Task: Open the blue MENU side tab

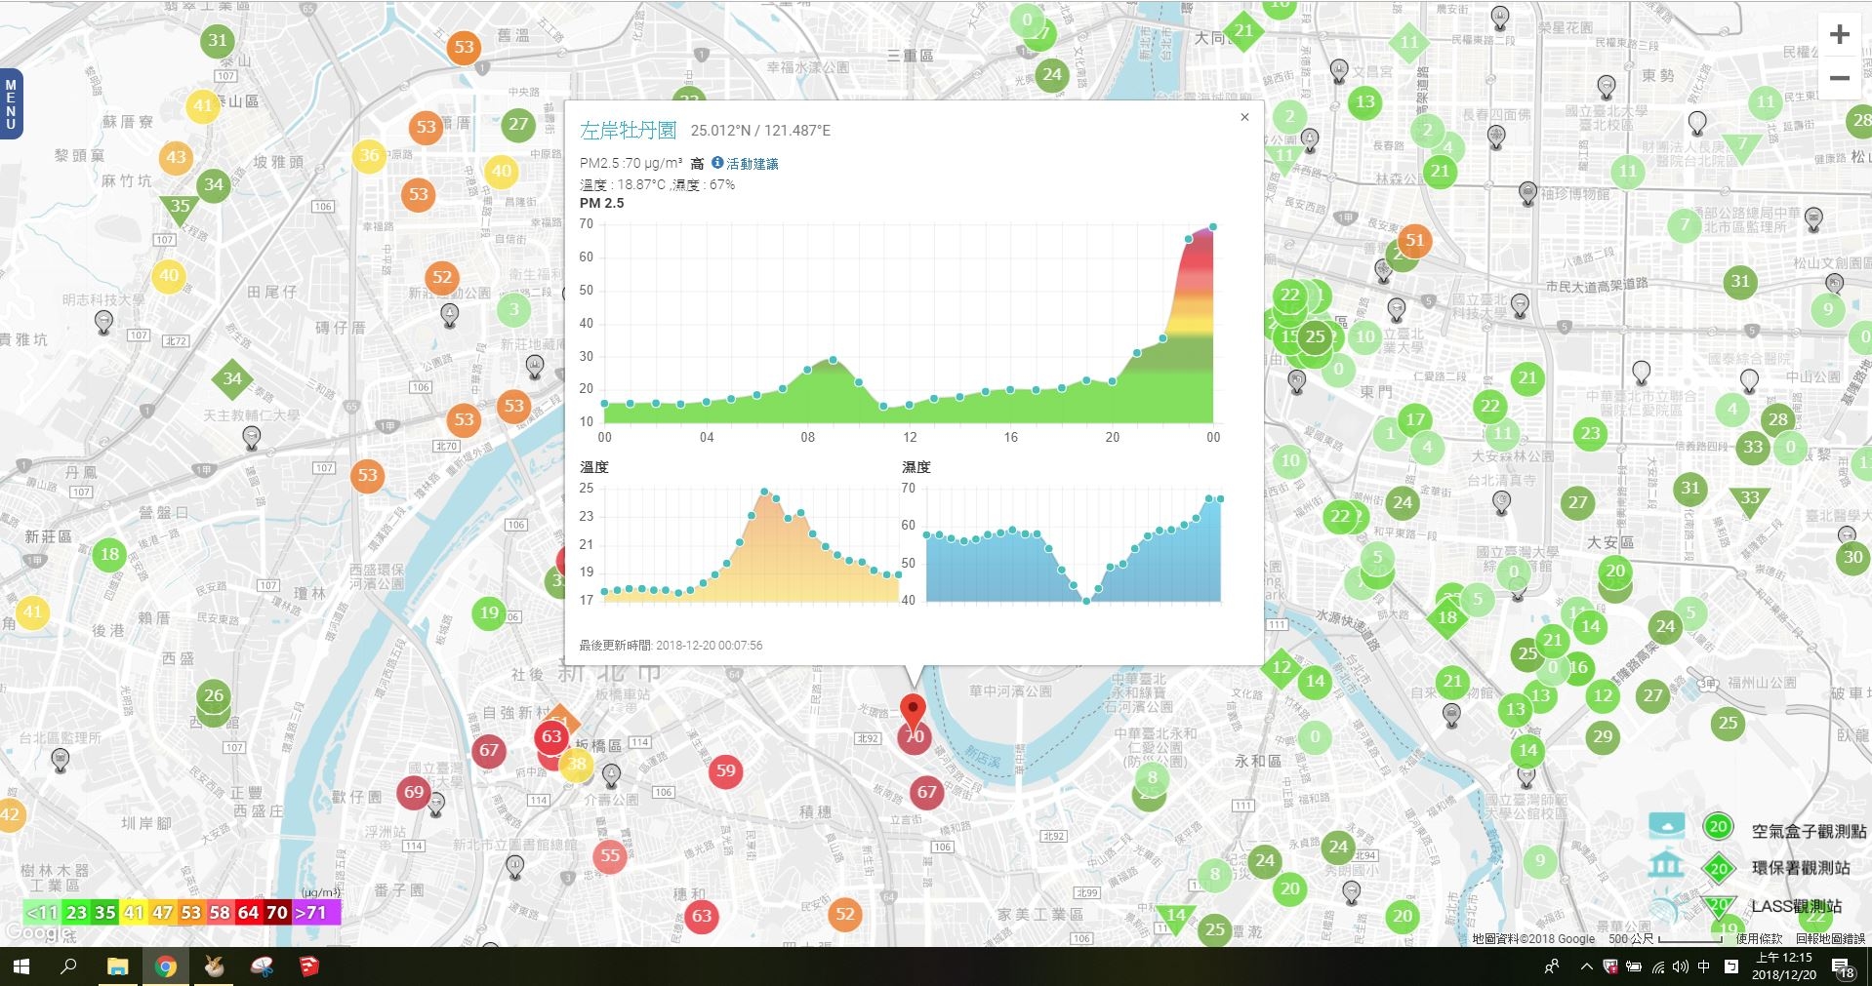Action: click(11, 104)
